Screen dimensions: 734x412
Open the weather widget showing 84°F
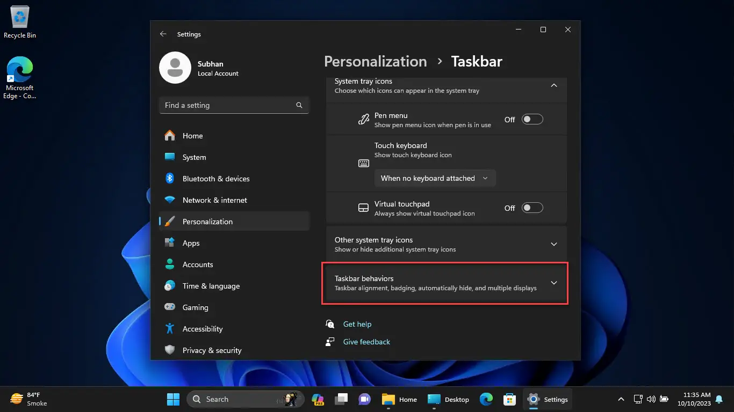(29, 399)
